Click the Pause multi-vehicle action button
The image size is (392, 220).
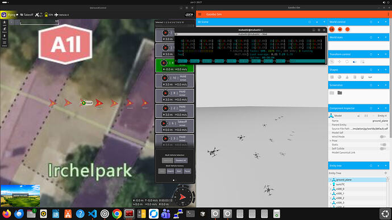[187, 171]
